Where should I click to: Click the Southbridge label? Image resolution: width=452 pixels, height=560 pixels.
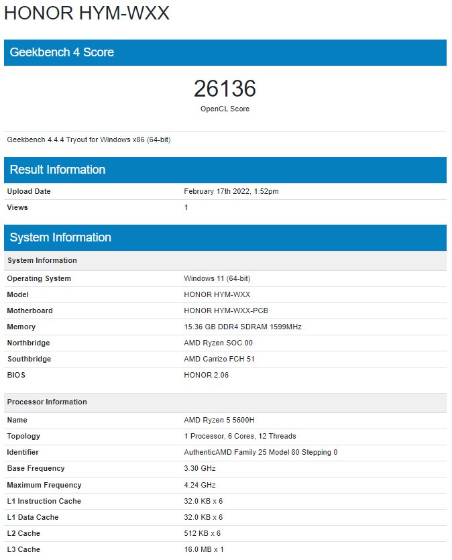(30, 359)
